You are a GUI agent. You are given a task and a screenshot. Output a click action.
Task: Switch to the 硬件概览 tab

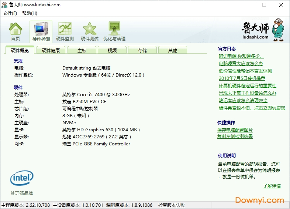20,50
